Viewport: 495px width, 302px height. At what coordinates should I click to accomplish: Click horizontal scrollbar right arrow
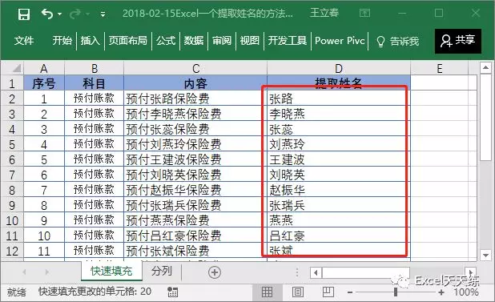(x=471, y=272)
